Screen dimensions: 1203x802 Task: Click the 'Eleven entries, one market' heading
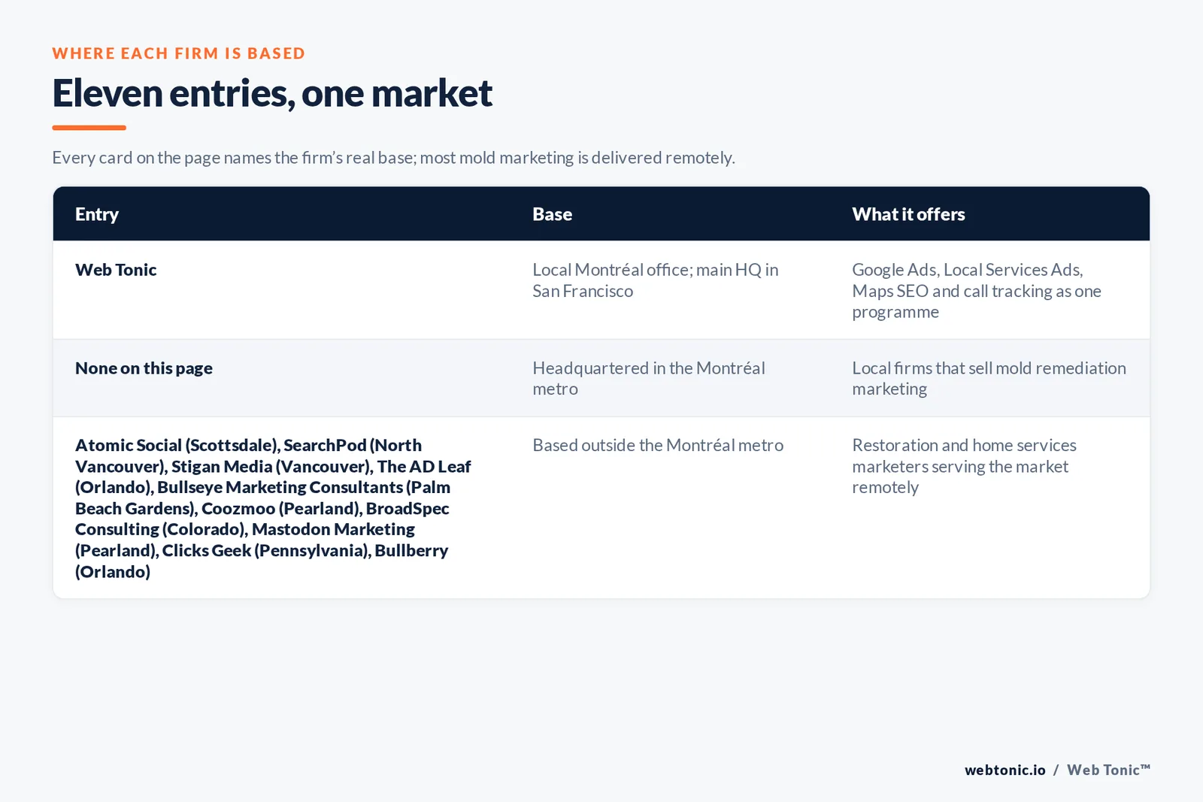pos(272,93)
